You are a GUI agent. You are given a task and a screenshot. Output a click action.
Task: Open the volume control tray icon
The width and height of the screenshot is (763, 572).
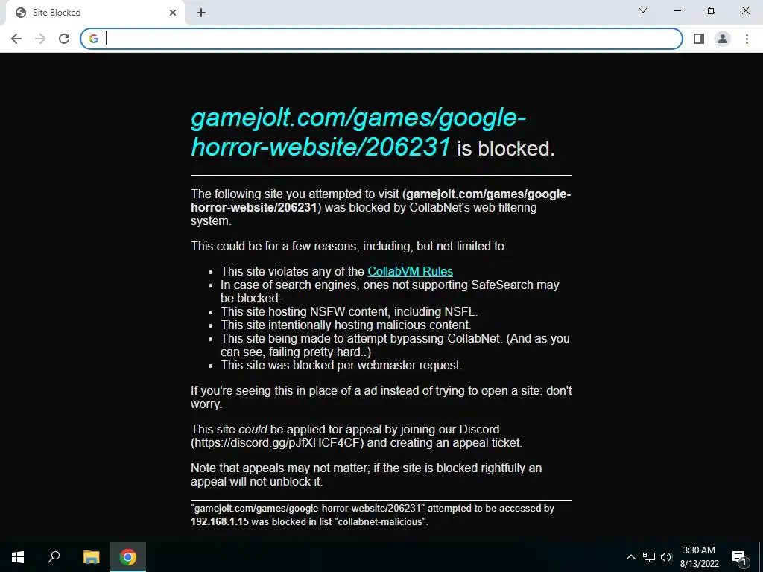click(x=666, y=557)
